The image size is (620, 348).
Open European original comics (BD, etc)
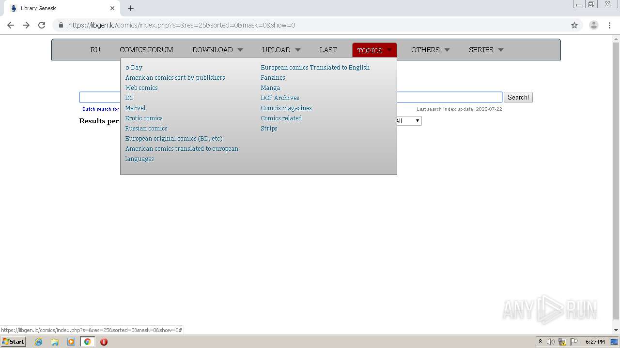pyautogui.click(x=174, y=139)
